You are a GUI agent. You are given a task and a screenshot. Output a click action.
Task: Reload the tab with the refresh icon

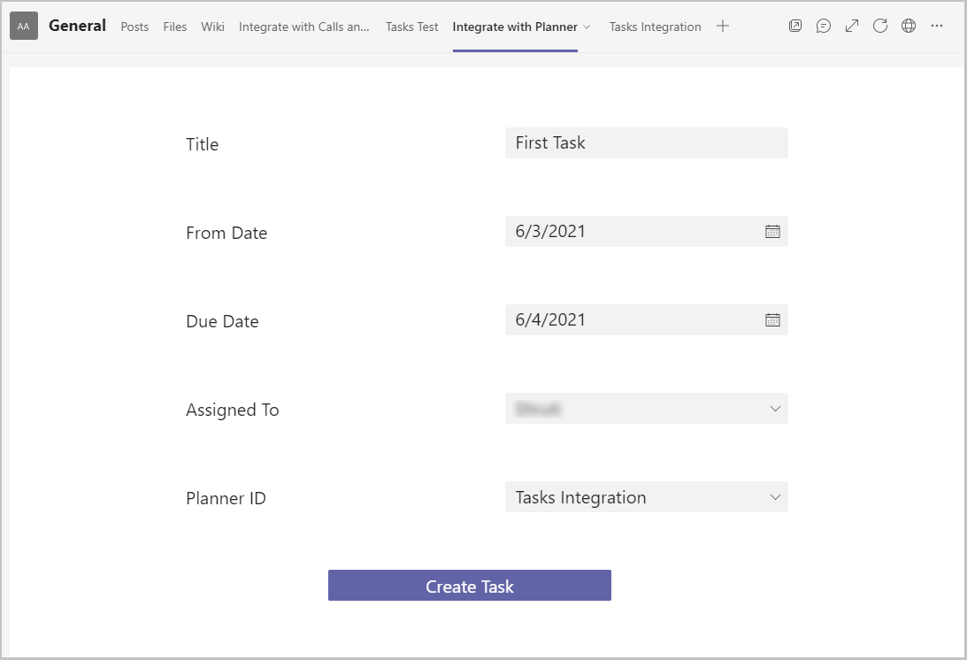[880, 27]
